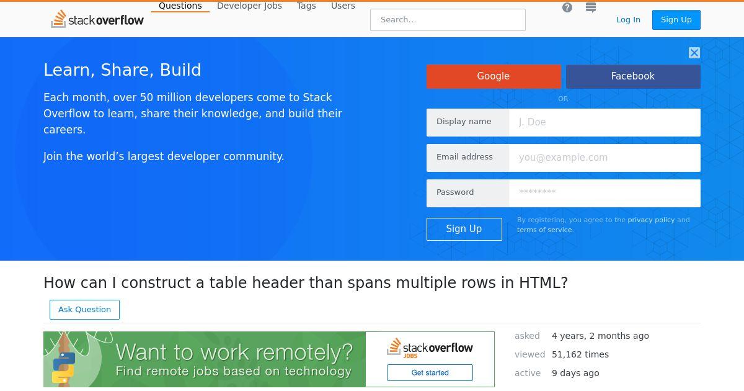Click the Stack Overflow Jobs ad logo

pyautogui.click(x=430, y=348)
